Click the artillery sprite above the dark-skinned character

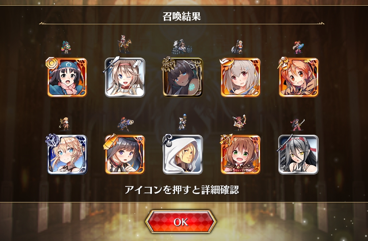coord(182,47)
